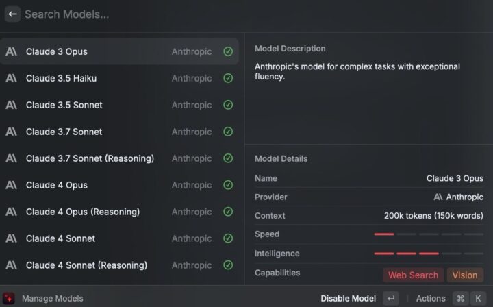This screenshot has height=307, width=493.
Task: Select the Claude 4 Opus model row
Action: pos(57,185)
